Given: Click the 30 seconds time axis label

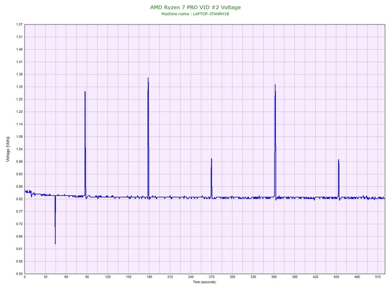Looking at the screenshot, I should click(x=46, y=277).
